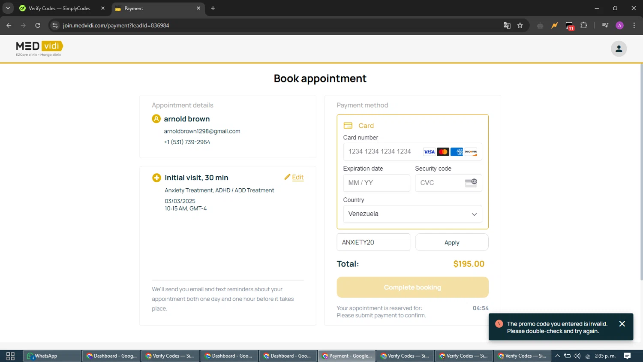Bookmark this page with the star icon
Viewport: 643px width, 362px height.
click(520, 25)
